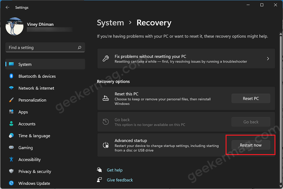Click the Bluetooth icon in the sidebar
This screenshot has height=189, width=283.
click(x=11, y=76)
